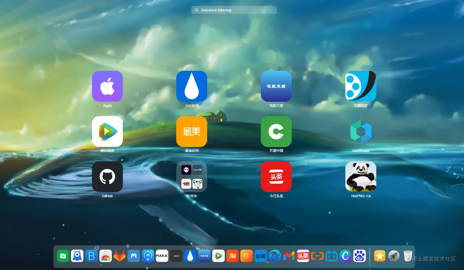The image size is (464, 270).
Task: Open the Trash in the dock
Action: click(x=408, y=256)
